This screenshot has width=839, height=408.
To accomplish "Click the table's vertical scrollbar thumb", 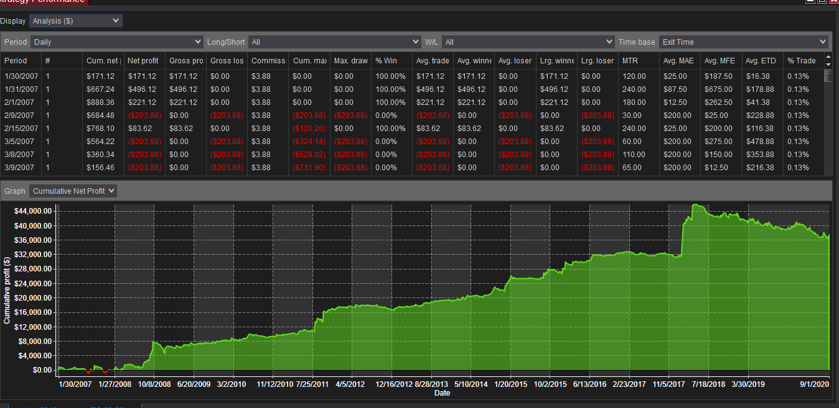I will pos(828,75).
